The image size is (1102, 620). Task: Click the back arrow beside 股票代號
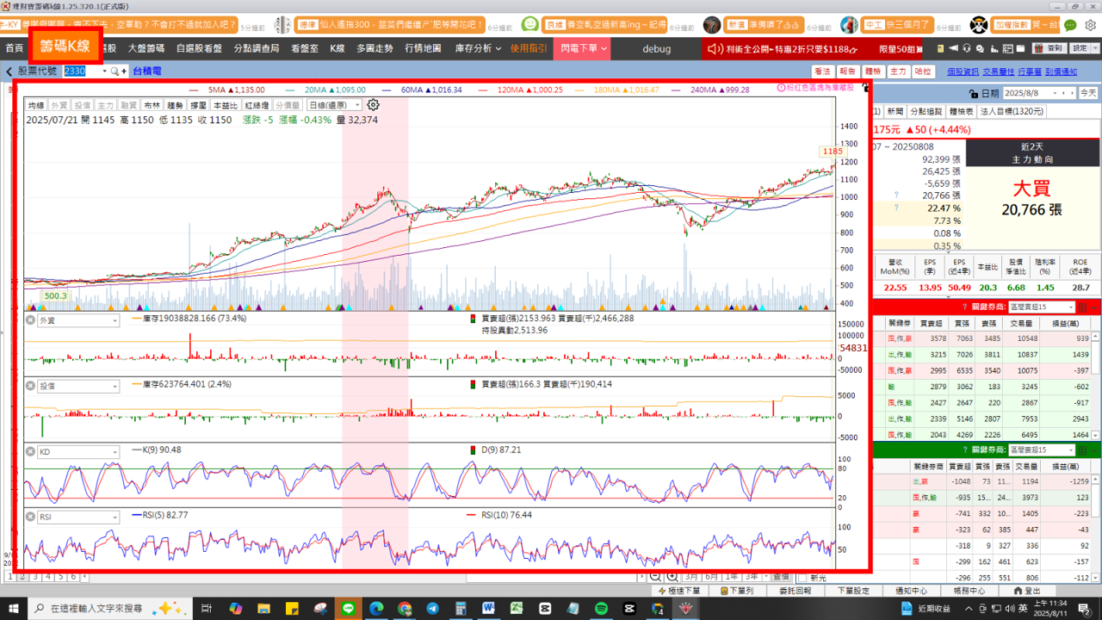[9, 71]
